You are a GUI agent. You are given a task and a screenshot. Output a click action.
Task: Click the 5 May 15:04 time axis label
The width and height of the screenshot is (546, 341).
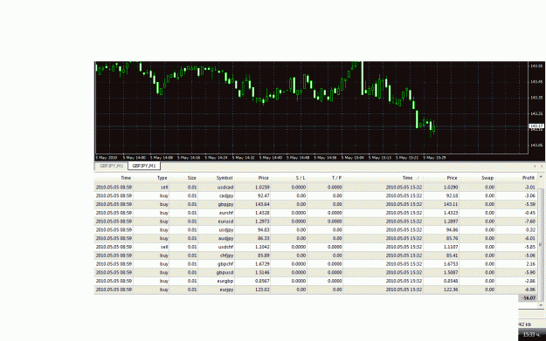point(352,158)
